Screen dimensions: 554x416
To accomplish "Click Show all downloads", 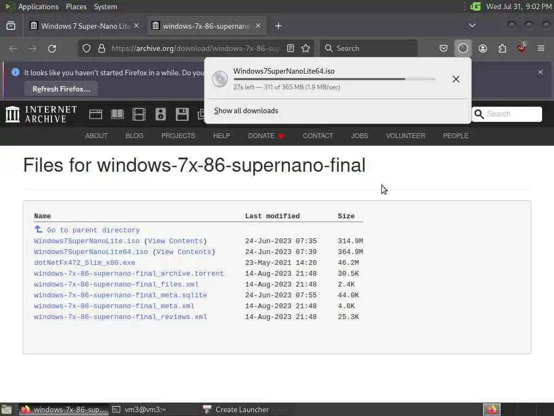I will pos(246,110).
